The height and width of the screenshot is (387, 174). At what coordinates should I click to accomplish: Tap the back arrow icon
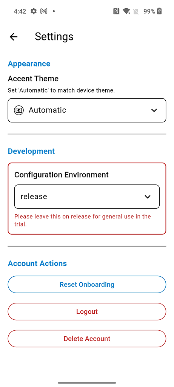14,37
